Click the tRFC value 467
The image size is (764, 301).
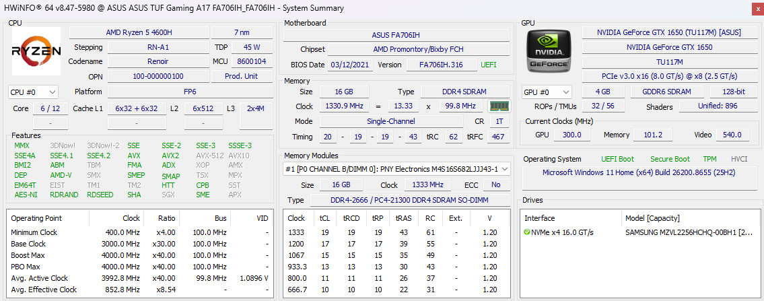[x=498, y=137]
